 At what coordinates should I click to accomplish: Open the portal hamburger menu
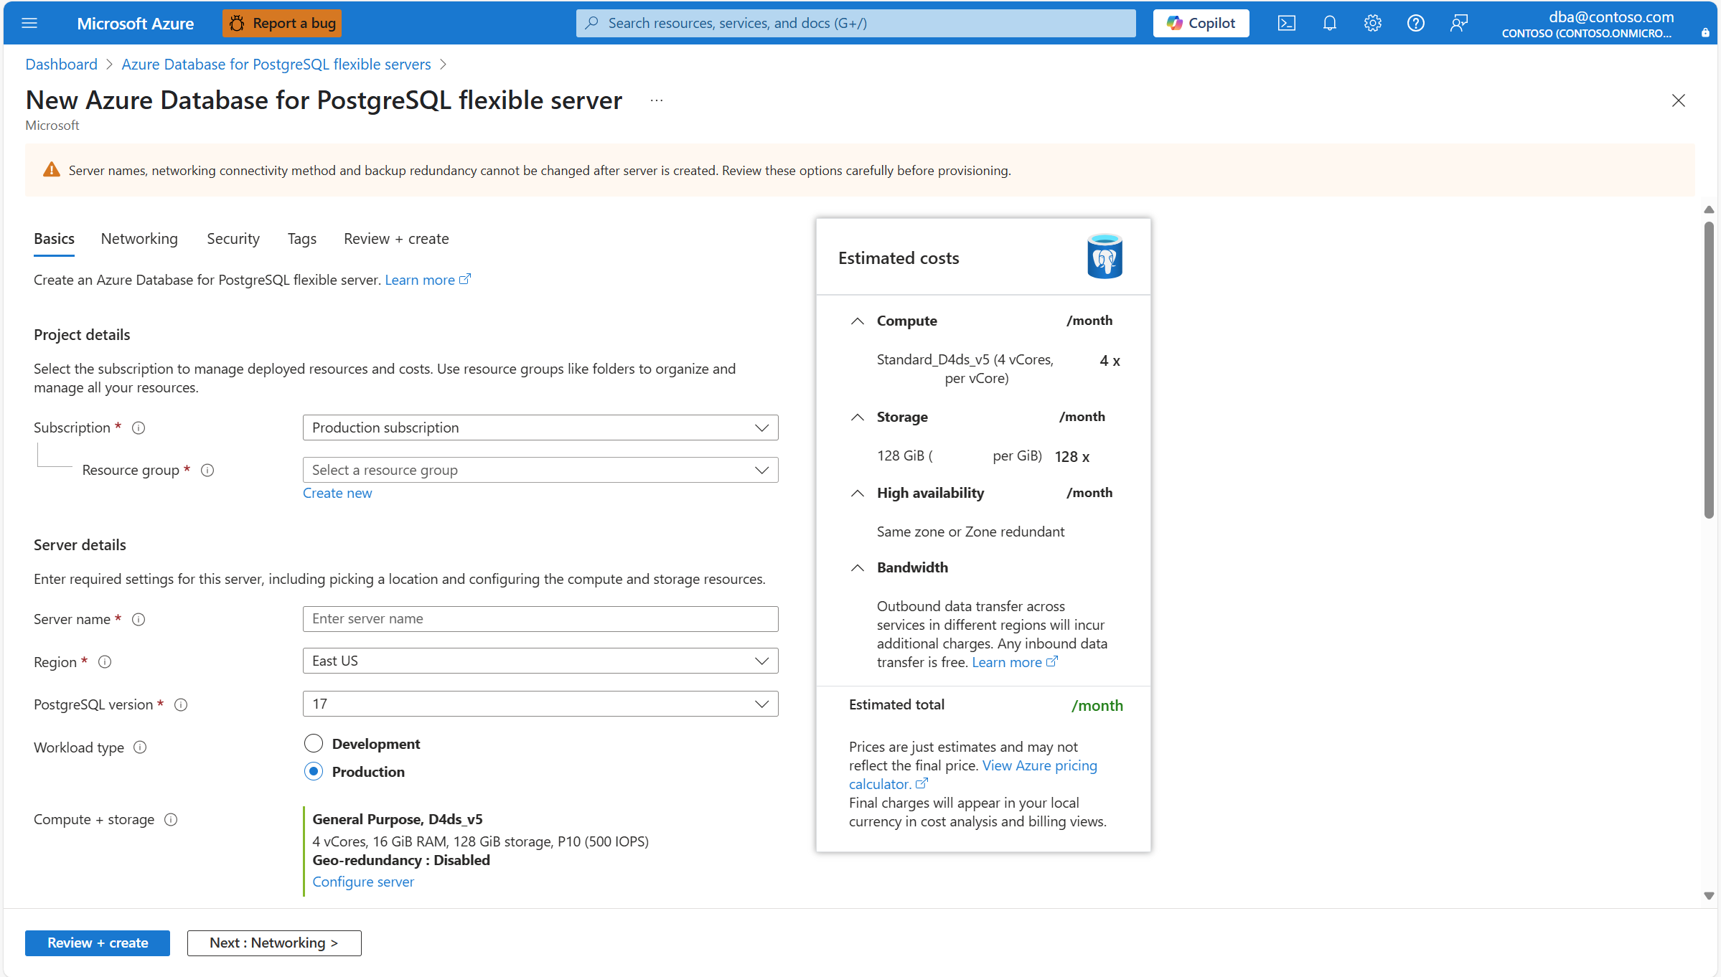point(29,22)
